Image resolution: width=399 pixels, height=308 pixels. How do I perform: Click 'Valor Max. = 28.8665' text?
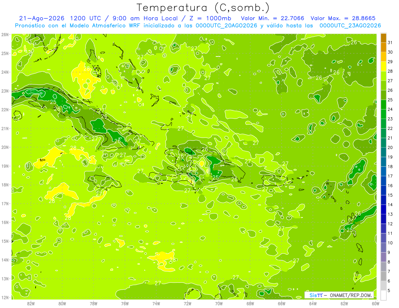point(342,18)
